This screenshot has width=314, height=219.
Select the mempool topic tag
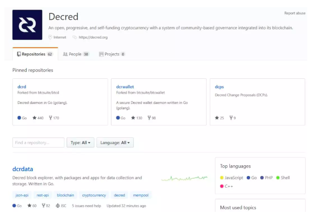[x=141, y=195]
